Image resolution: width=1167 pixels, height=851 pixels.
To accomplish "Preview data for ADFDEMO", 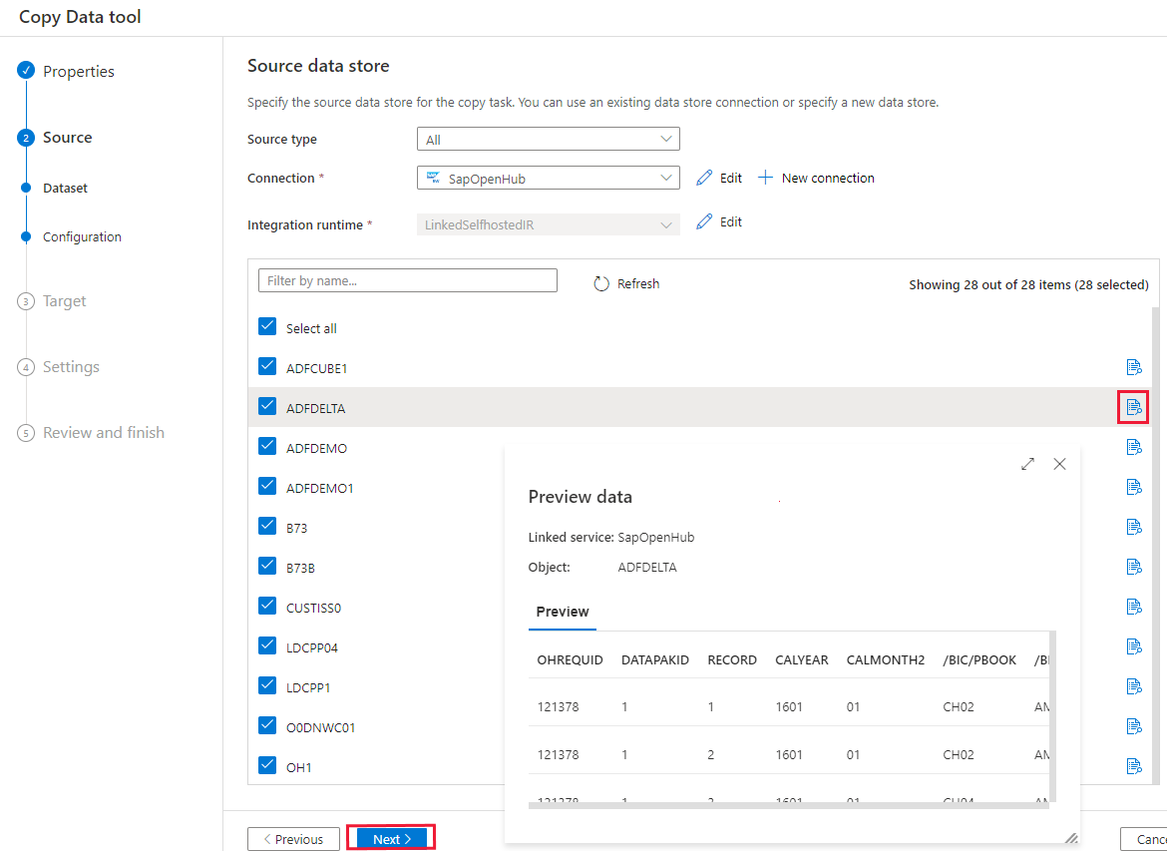I will 1133,447.
